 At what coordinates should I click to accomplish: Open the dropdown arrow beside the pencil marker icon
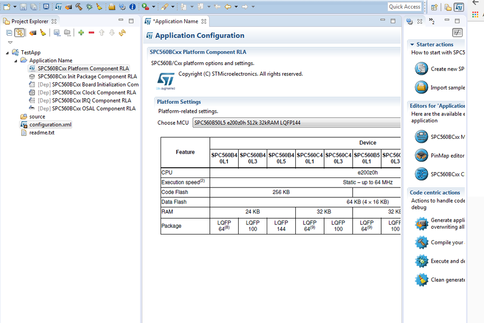(173, 7)
